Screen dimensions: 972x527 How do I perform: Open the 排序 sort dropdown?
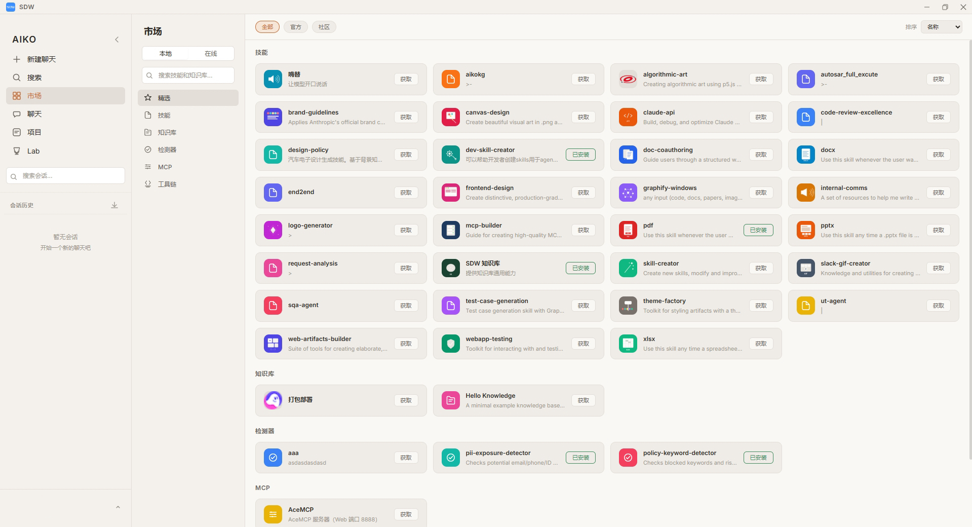coord(941,27)
